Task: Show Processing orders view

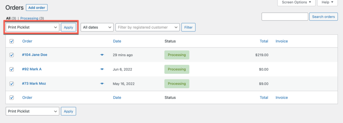Action: 29,18
